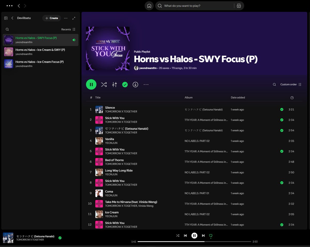Seek using the playback progress bar
310x247 pixels.
[x=194, y=242]
